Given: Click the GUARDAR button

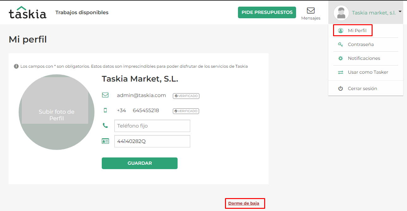Looking at the screenshot, I should click(140, 163).
